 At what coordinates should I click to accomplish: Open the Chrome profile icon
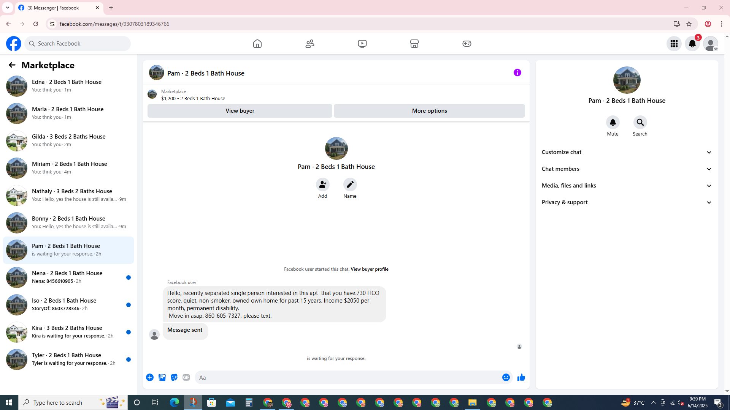[708, 24]
